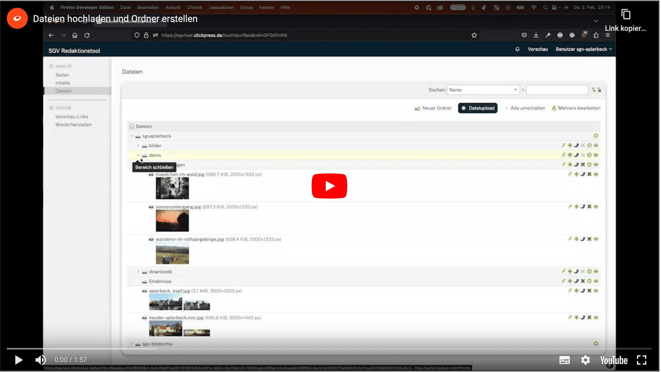
Task: Click the maedchen-im-wald.jpg thumbnail image
Action: coord(172,188)
